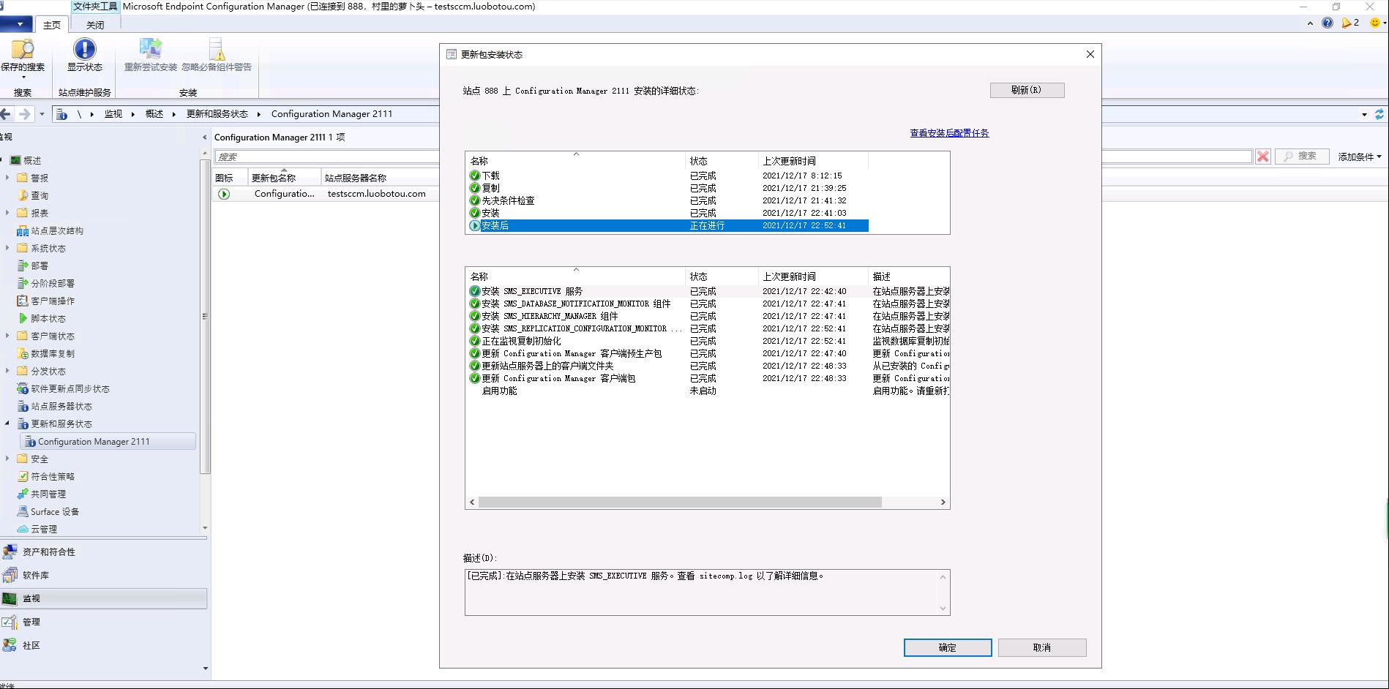This screenshot has height=689, width=1389.
Task: Click the Saved Searches (保存的搜索) ribbon icon
Action: click(23, 50)
